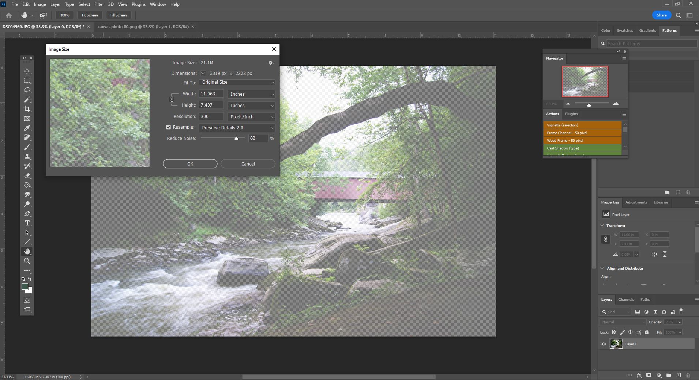Select the Zoom tool
Viewport: 699px width, 380px height.
pos(27,261)
